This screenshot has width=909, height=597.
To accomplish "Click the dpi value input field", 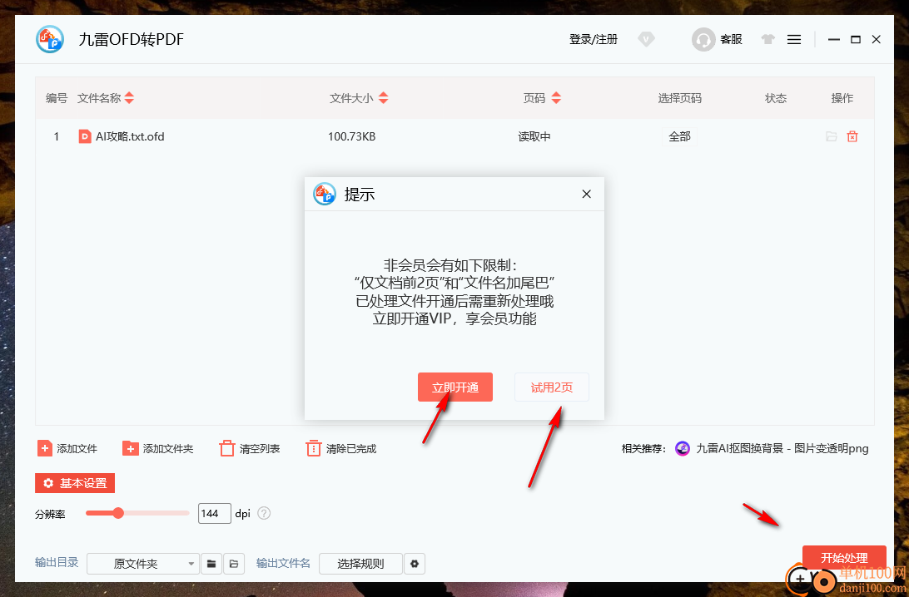I will [x=215, y=513].
